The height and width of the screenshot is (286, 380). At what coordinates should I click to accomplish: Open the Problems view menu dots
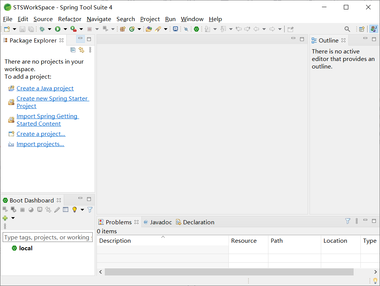click(x=357, y=221)
